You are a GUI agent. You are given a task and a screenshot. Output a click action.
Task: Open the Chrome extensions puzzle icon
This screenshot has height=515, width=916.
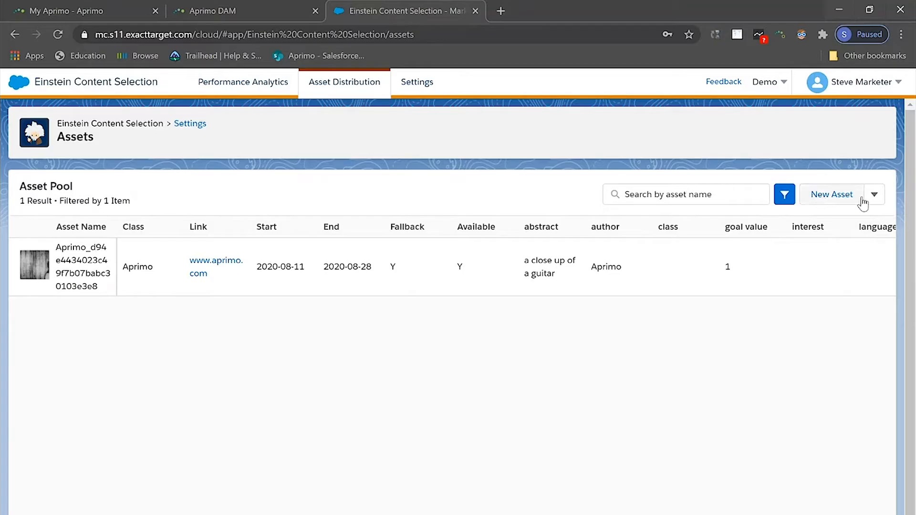822,34
